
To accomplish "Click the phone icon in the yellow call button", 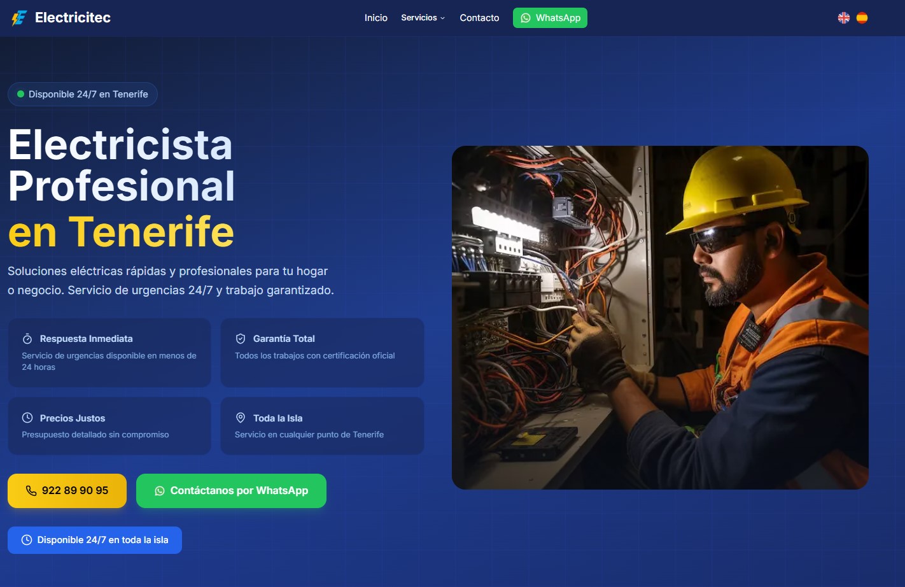I will (x=31, y=491).
